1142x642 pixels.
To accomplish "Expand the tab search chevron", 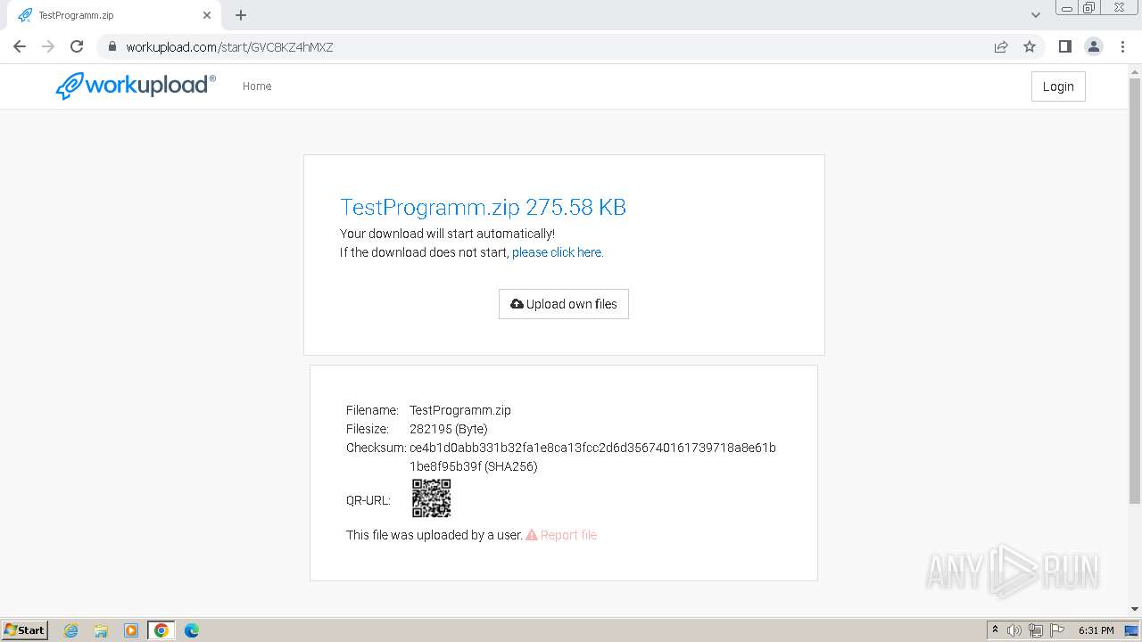I will click(1035, 15).
